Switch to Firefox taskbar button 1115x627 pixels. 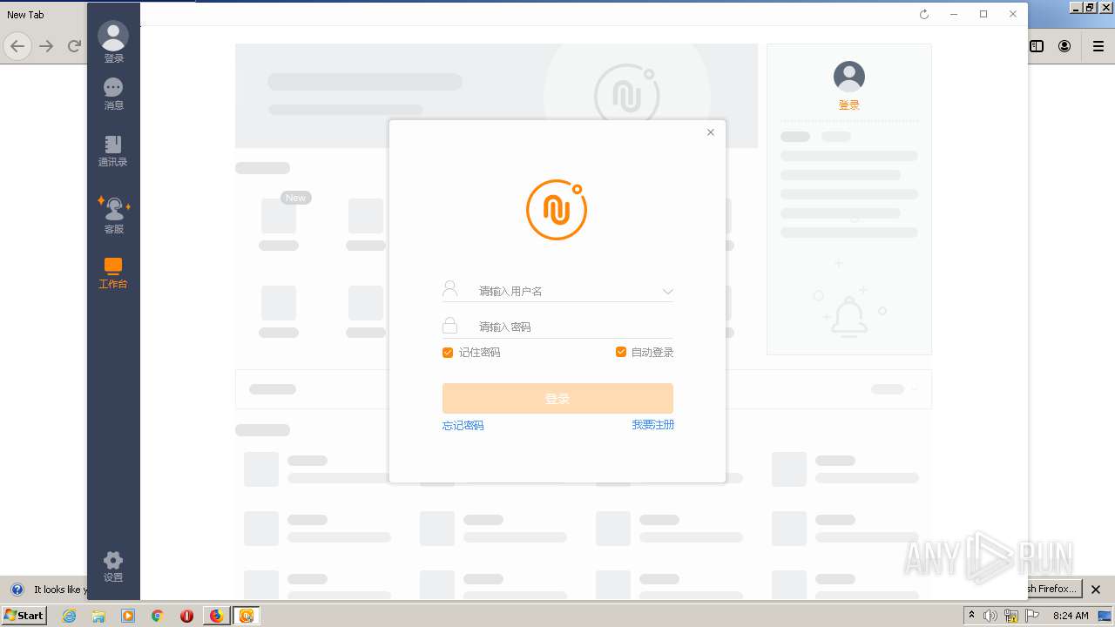coord(217,616)
